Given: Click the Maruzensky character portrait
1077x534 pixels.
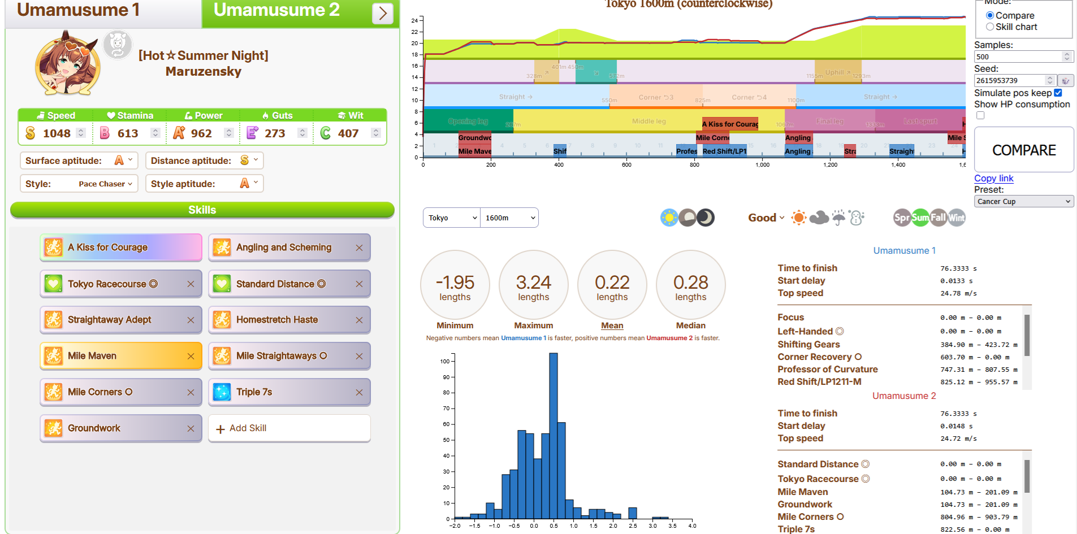Looking at the screenshot, I should [x=67, y=64].
